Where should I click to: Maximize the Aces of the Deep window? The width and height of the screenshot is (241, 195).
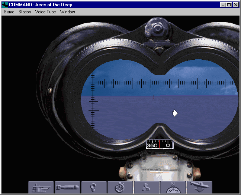pyautogui.click(x=229, y=5)
